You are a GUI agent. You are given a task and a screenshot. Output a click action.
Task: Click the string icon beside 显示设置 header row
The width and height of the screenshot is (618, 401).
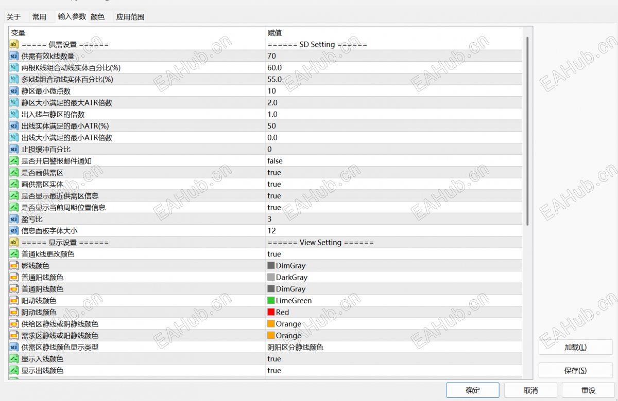[x=14, y=242]
